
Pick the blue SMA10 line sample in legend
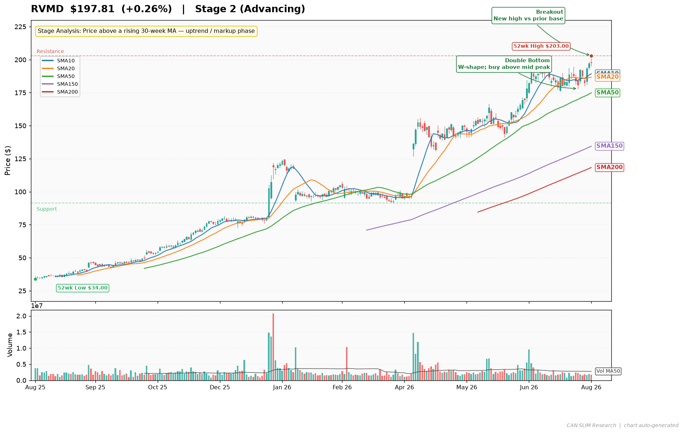(x=48, y=60)
